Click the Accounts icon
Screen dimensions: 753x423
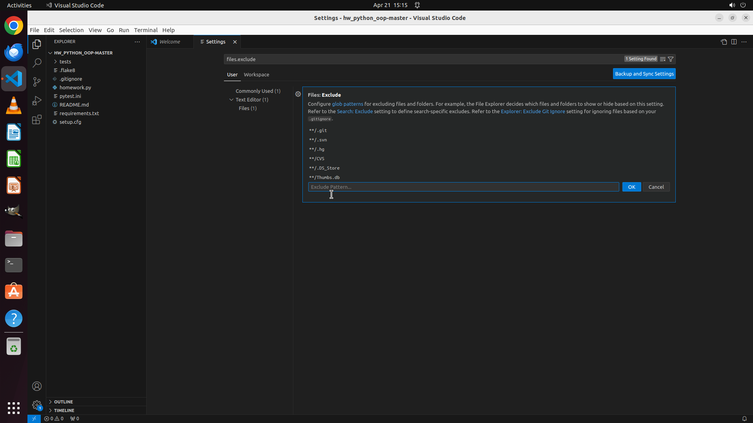[37, 386]
